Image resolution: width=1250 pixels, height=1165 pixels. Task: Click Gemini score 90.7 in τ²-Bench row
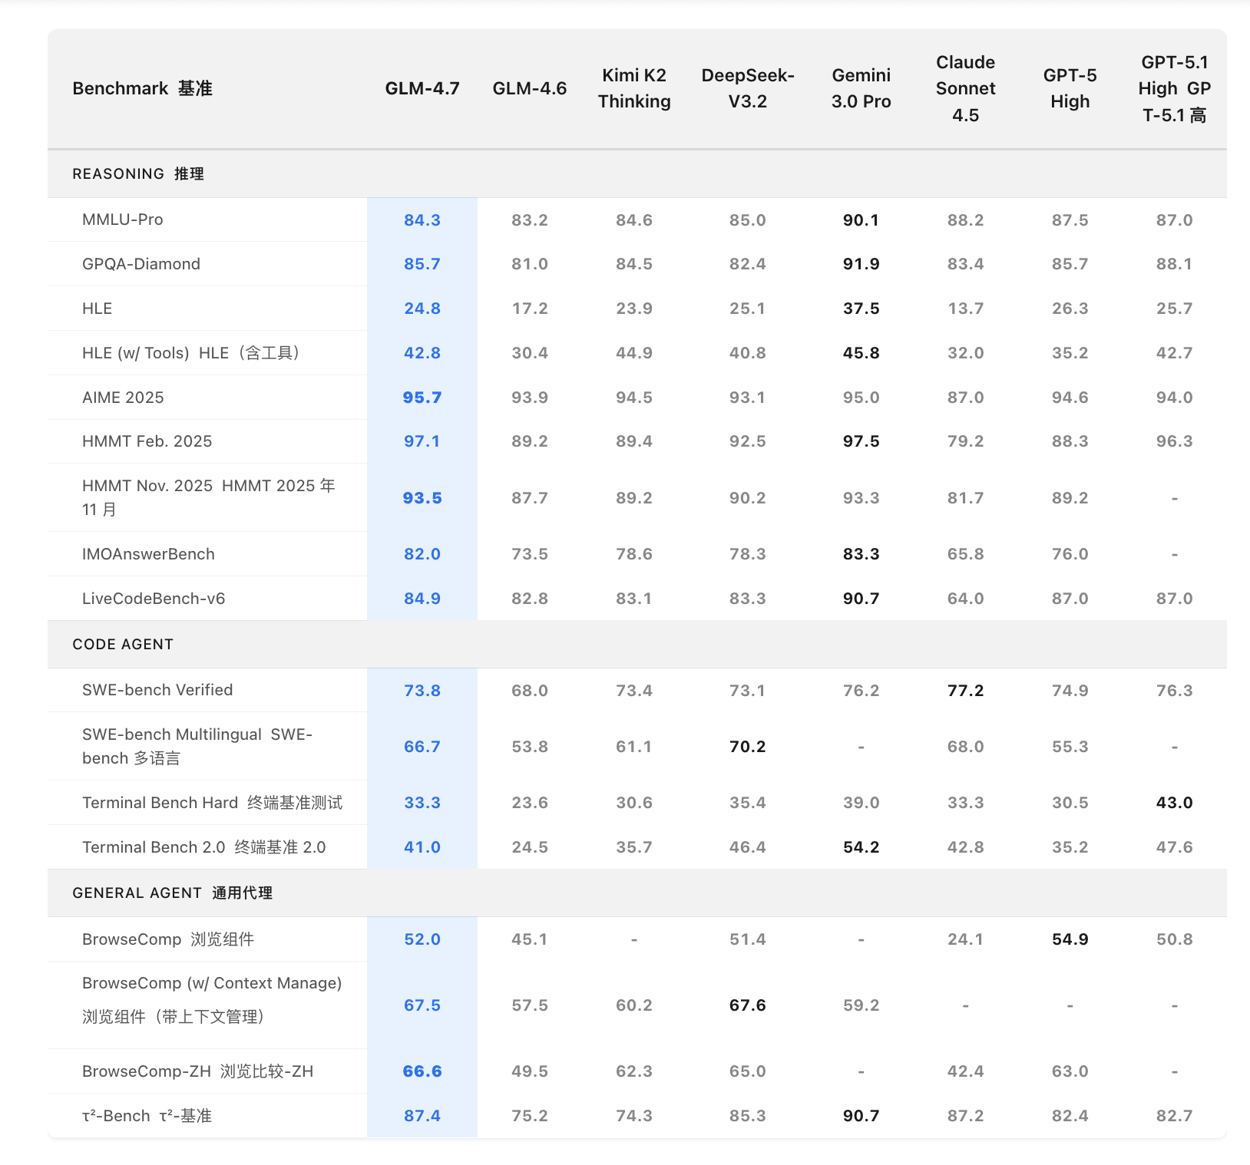(861, 1116)
